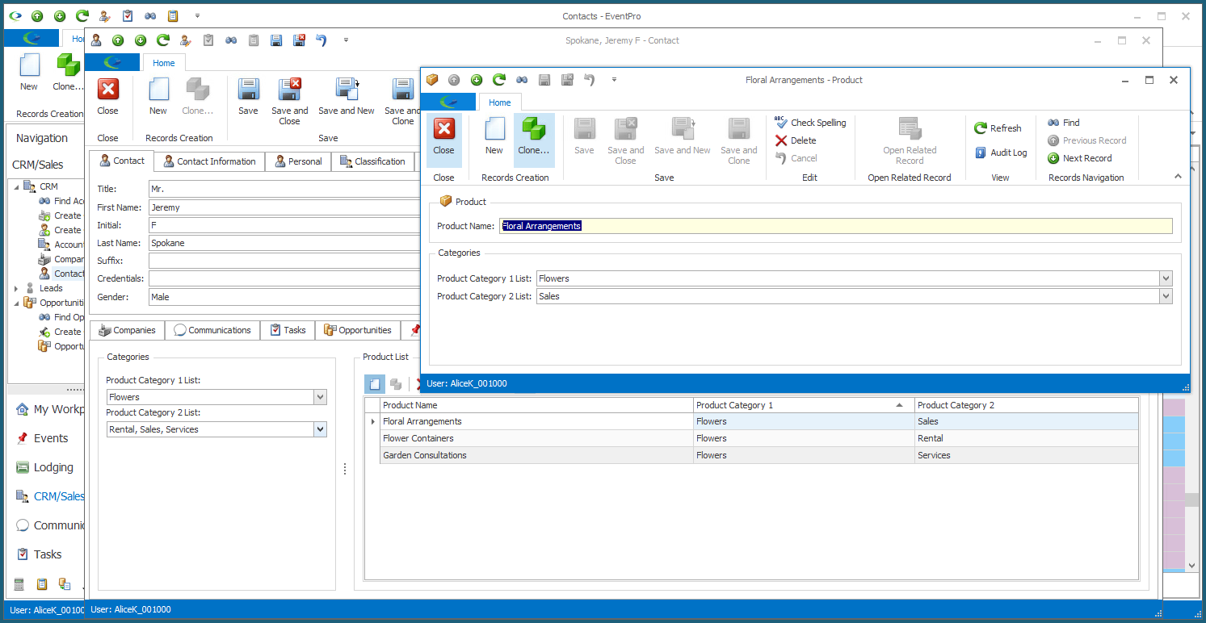This screenshot has width=1206, height=623.
Task: Click Clone in main Contacts window ribbon
Action: tap(67, 73)
